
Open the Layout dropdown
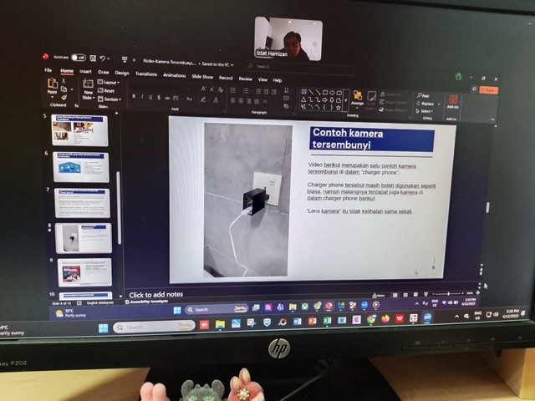pyautogui.click(x=109, y=82)
